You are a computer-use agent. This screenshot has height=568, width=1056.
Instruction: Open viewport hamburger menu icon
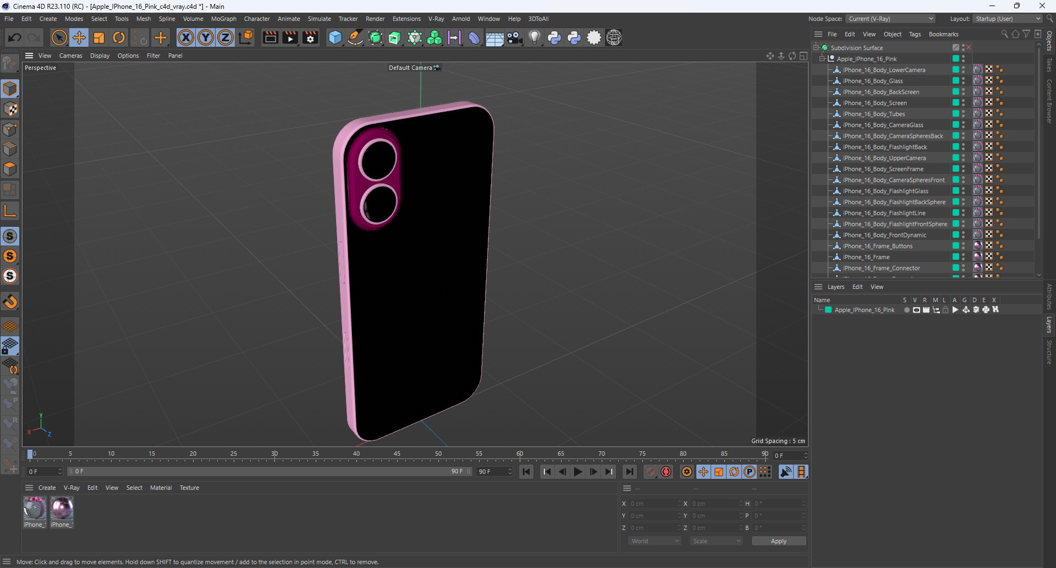(29, 56)
